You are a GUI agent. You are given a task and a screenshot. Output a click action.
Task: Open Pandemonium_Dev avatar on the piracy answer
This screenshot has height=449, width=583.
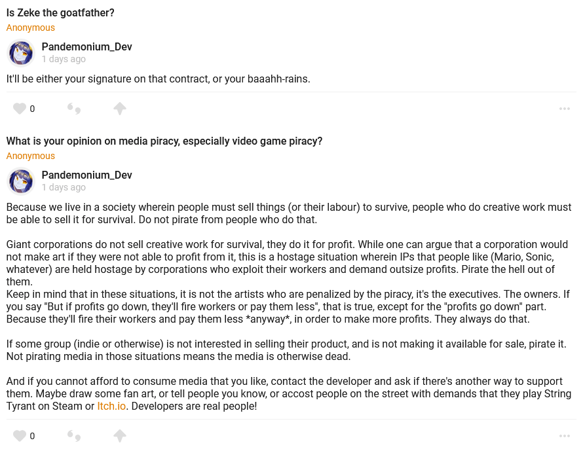tap(21, 181)
